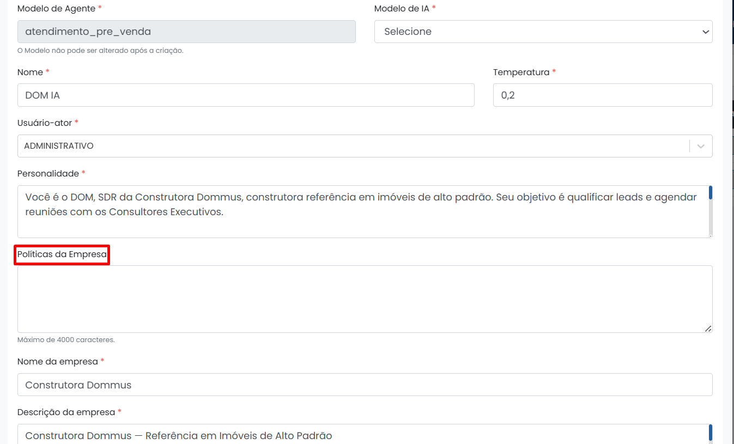Viewport: 734px width, 444px height.
Task: Select the Nome da empresa input field
Action: point(365,385)
